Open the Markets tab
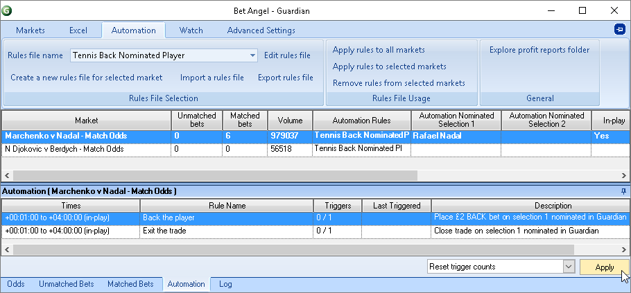 pyautogui.click(x=31, y=30)
